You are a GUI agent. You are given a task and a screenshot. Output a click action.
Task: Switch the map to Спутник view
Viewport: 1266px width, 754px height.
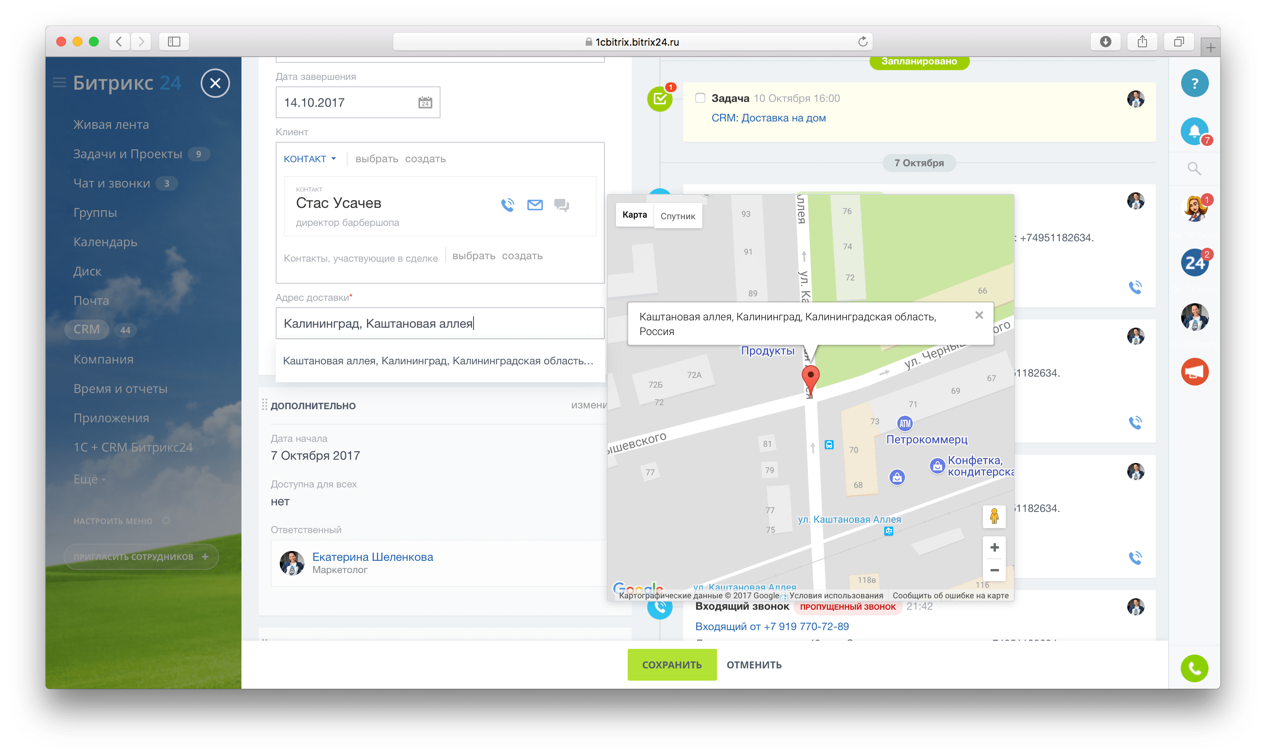click(677, 216)
